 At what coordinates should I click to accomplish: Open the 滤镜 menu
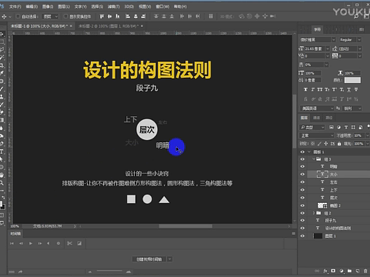113,6
